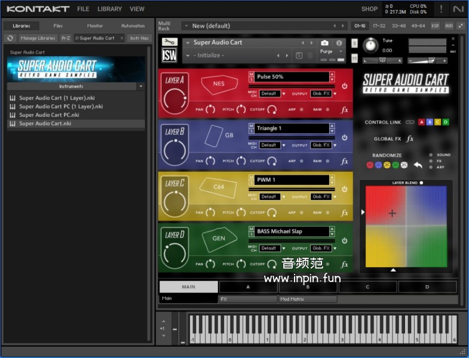
Task: Toggle the Layer B power button
Action: coord(345,138)
